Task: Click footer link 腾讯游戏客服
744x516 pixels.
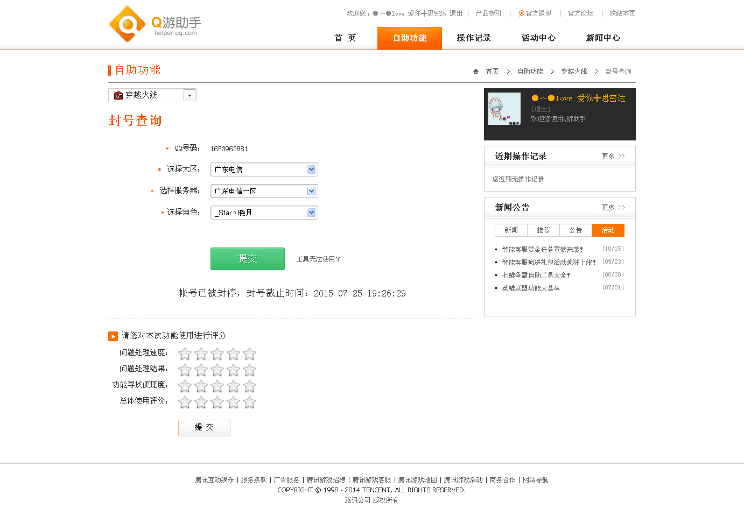Action: pyautogui.click(x=371, y=480)
